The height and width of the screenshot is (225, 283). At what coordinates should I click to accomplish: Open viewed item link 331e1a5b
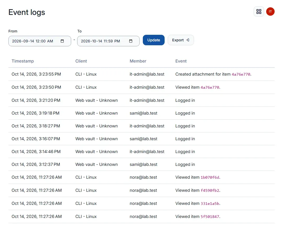pos(210,204)
